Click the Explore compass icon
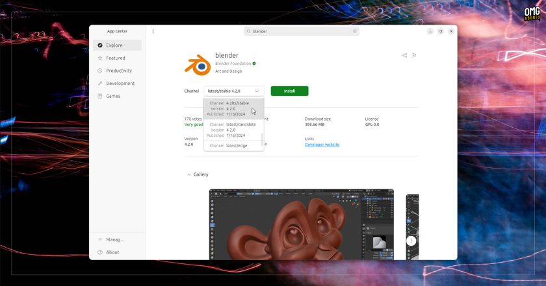 (x=100, y=45)
